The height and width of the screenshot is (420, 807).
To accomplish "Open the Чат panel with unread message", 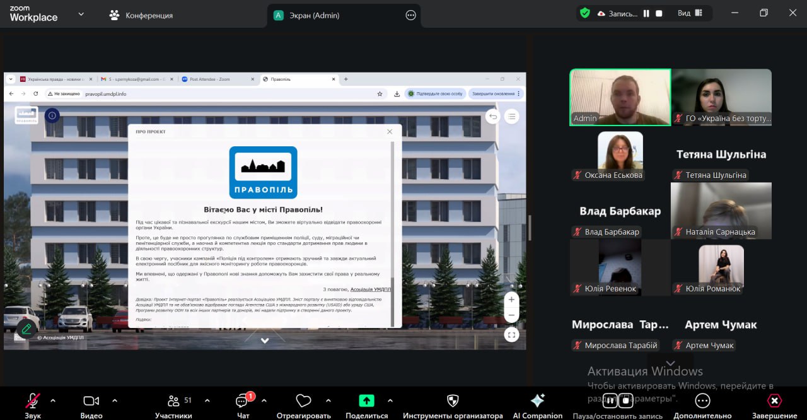I will click(x=243, y=401).
